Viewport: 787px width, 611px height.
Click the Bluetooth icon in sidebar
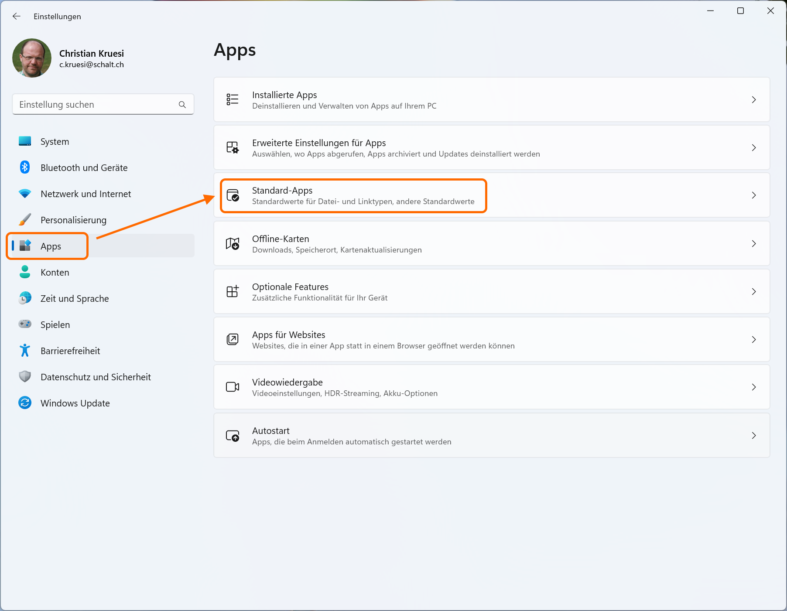pyautogui.click(x=25, y=167)
